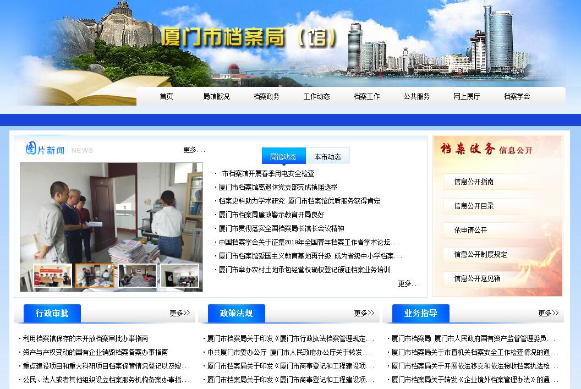The height and width of the screenshot is (389, 581).
Task: Click 更多 next to the 图片新闻 header
Action: tap(194, 150)
